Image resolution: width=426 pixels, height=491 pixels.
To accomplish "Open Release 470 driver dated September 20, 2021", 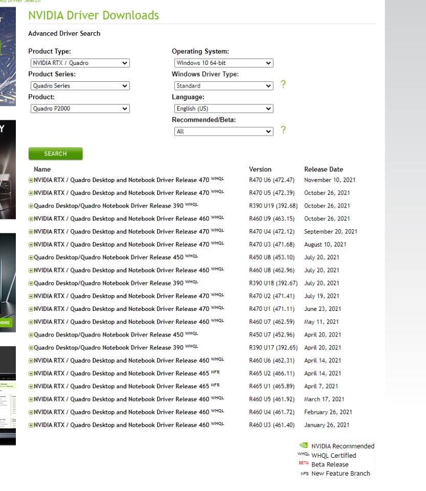I will pos(121,231).
